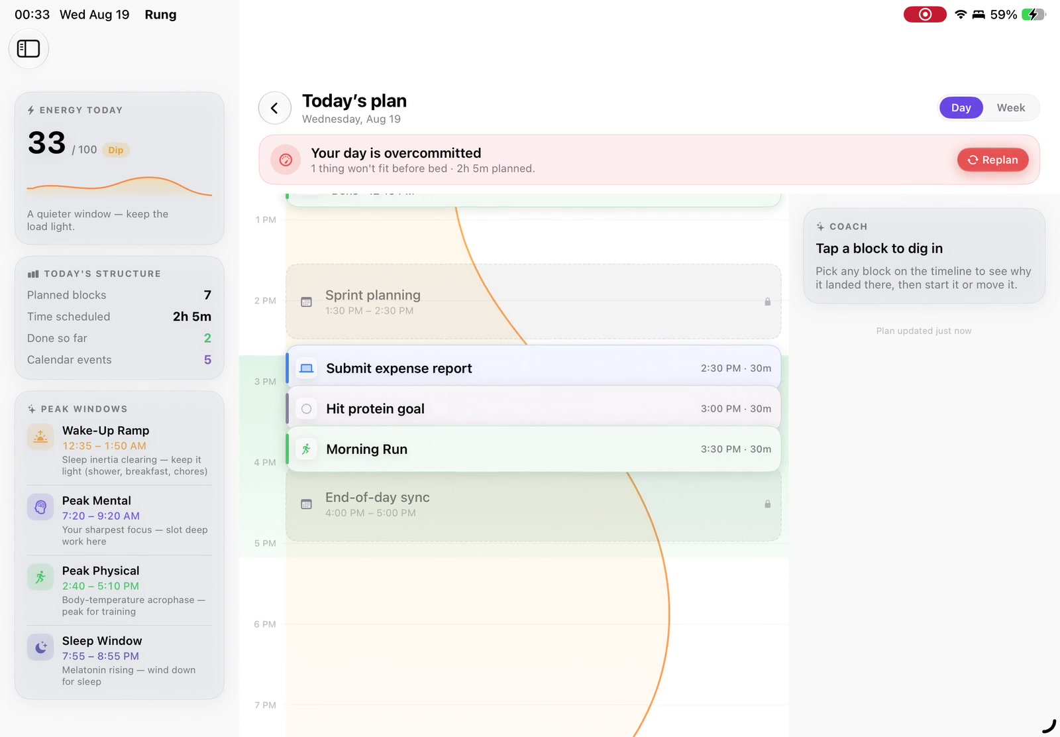
Task: Click the Calendar events value 5
Action: click(207, 360)
